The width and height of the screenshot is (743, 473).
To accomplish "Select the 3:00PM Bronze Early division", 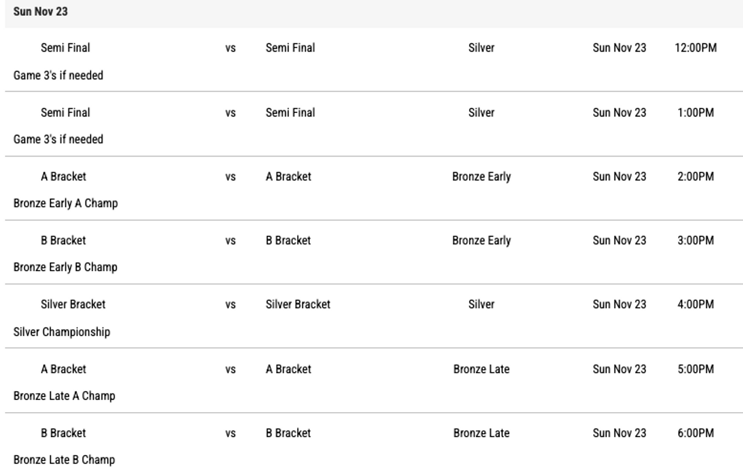I will click(x=481, y=241).
